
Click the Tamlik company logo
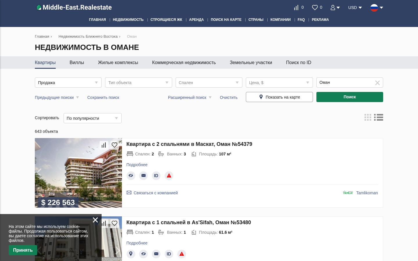point(348,193)
